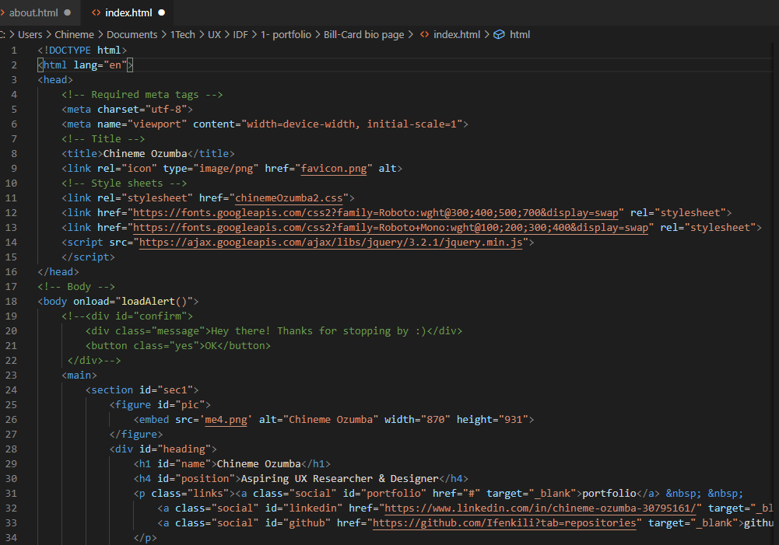
Task: Place cursor in '<!DOCTYPE html>' text
Action: [82, 50]
